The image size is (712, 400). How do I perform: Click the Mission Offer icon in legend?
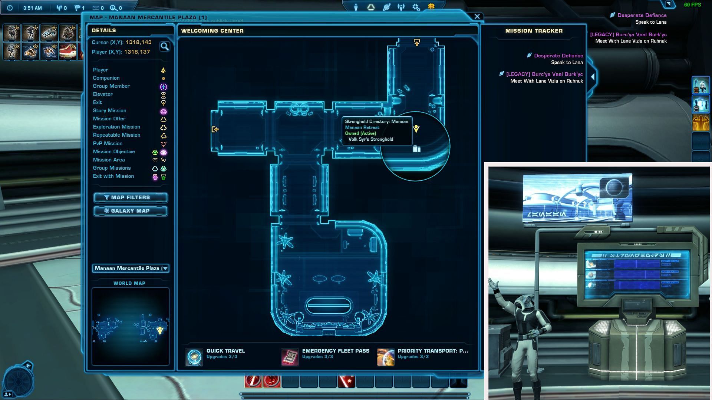(x=163, y=119)
